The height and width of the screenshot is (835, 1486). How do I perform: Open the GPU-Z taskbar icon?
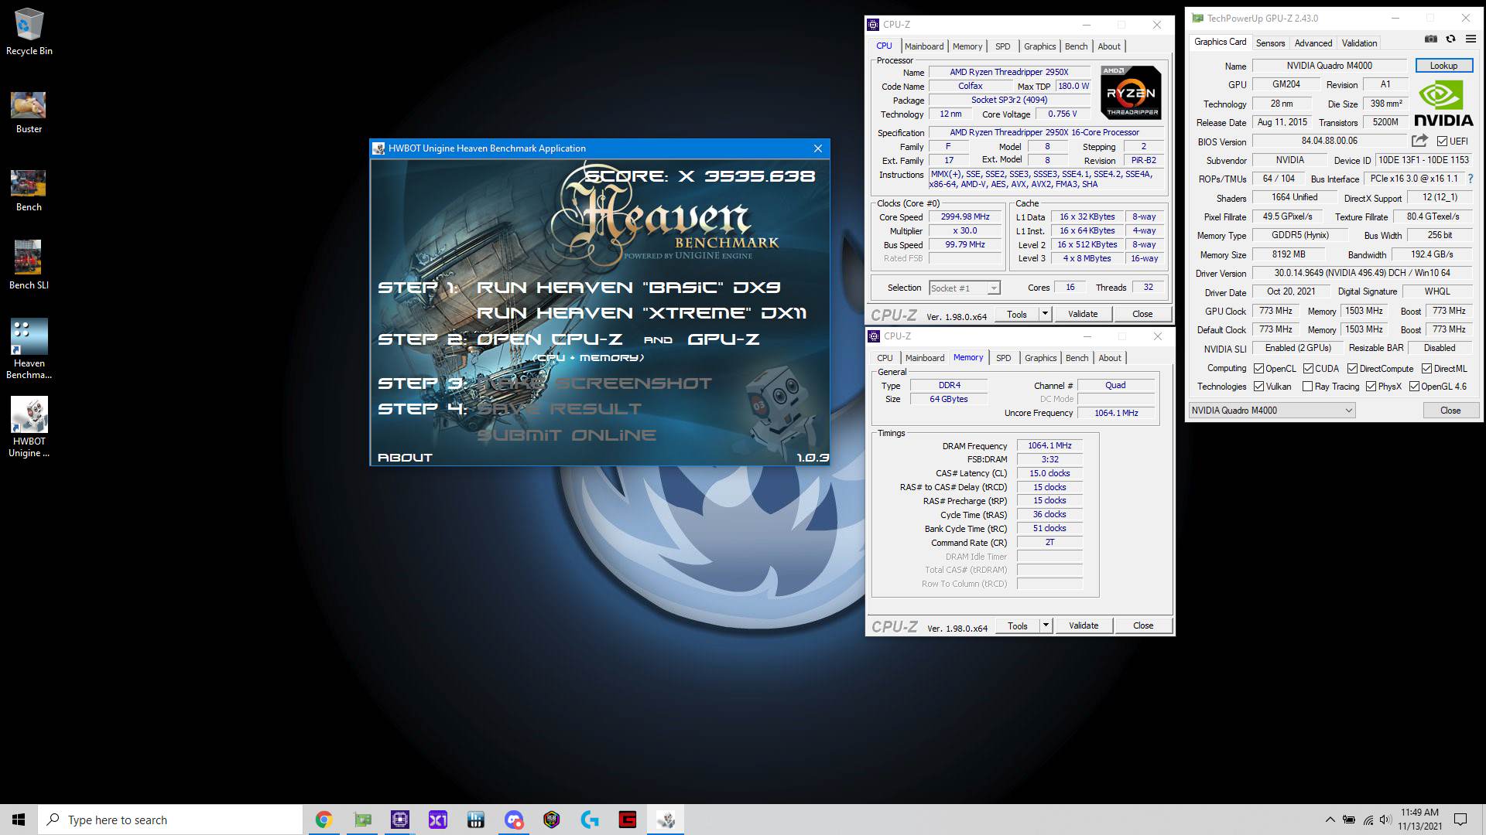(362, 820)
